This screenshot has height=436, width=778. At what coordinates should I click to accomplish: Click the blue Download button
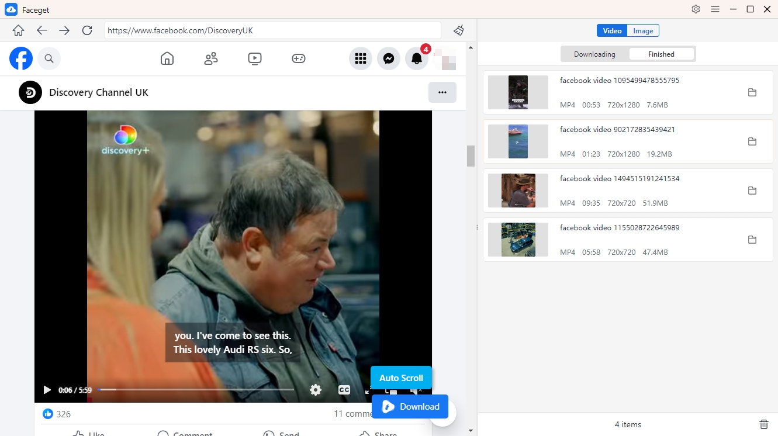pyautogui.click(x=410, y=407)
